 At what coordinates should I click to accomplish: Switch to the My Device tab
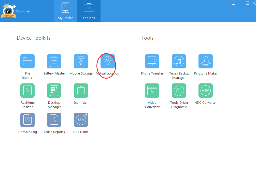coord(65,11)
